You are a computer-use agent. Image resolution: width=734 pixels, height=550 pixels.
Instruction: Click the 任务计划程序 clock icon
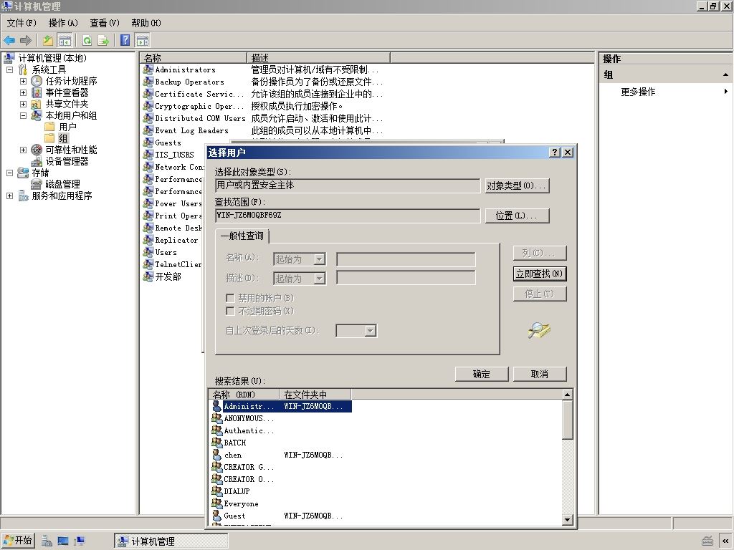click(37, 81)
